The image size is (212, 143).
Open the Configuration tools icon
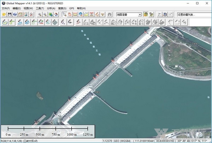31,14
